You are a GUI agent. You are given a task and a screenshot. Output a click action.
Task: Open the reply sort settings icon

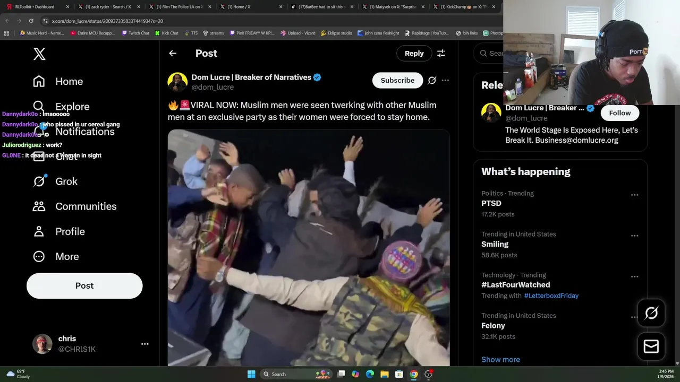441,53
